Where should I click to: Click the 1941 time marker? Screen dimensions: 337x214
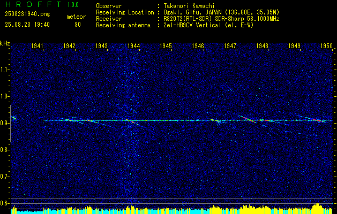point(37,45)
